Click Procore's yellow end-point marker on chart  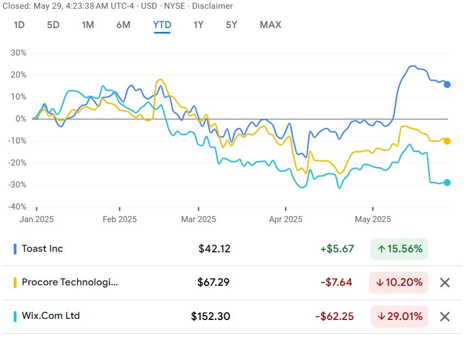click(x=447, y=141)
